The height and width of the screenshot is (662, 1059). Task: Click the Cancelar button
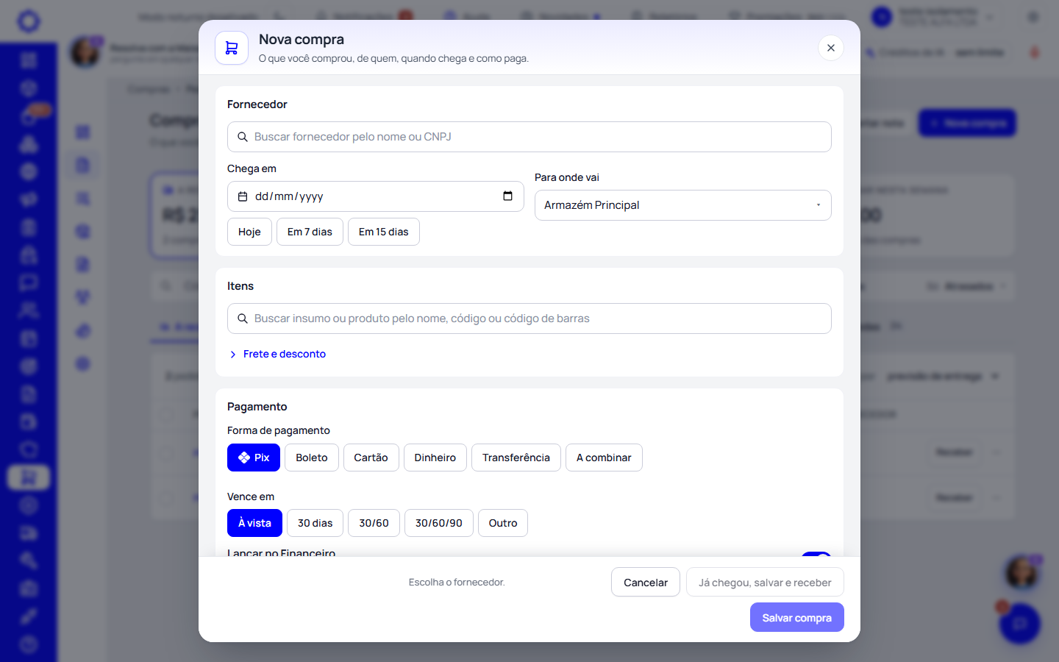[646, 583]
